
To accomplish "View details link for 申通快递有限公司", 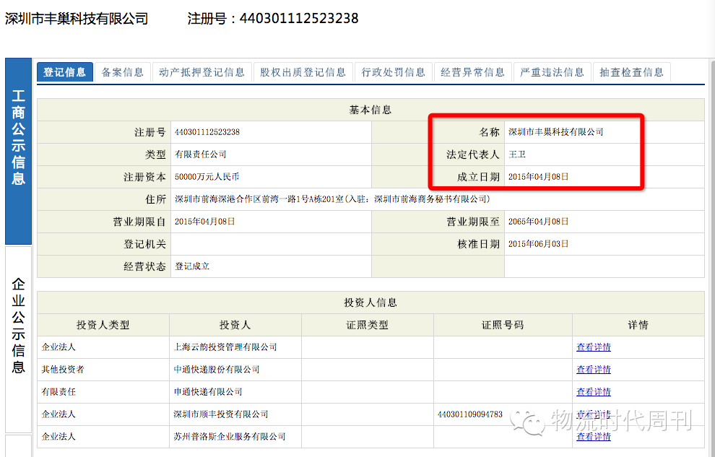I will click(x=593, y=392).
